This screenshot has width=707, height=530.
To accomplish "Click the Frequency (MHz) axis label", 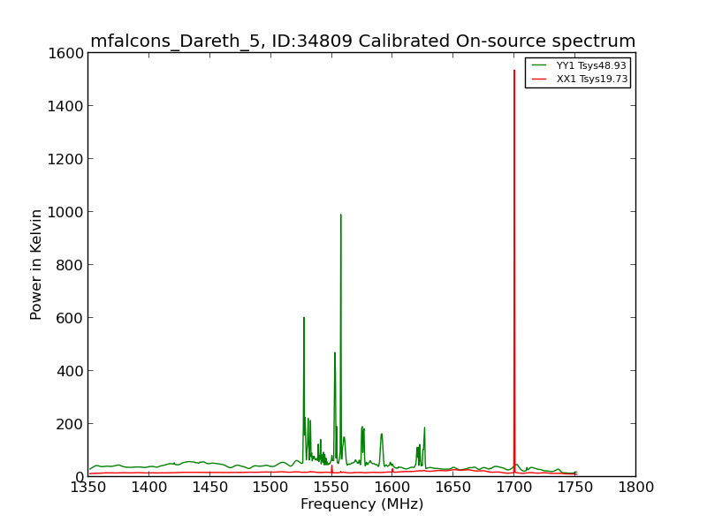I will pyautogui.click(x=362, y=503).
